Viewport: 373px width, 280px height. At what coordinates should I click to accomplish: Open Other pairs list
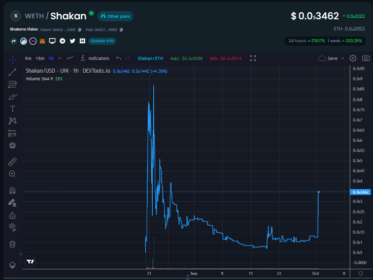[x=115, y=16]
